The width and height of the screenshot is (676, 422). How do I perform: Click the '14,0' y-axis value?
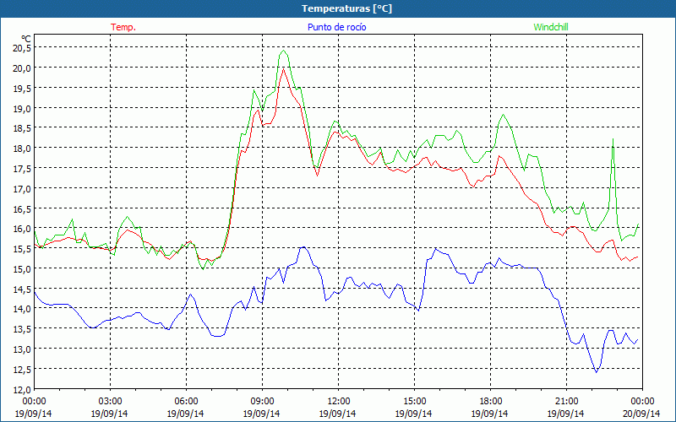[x=22, y=309]
